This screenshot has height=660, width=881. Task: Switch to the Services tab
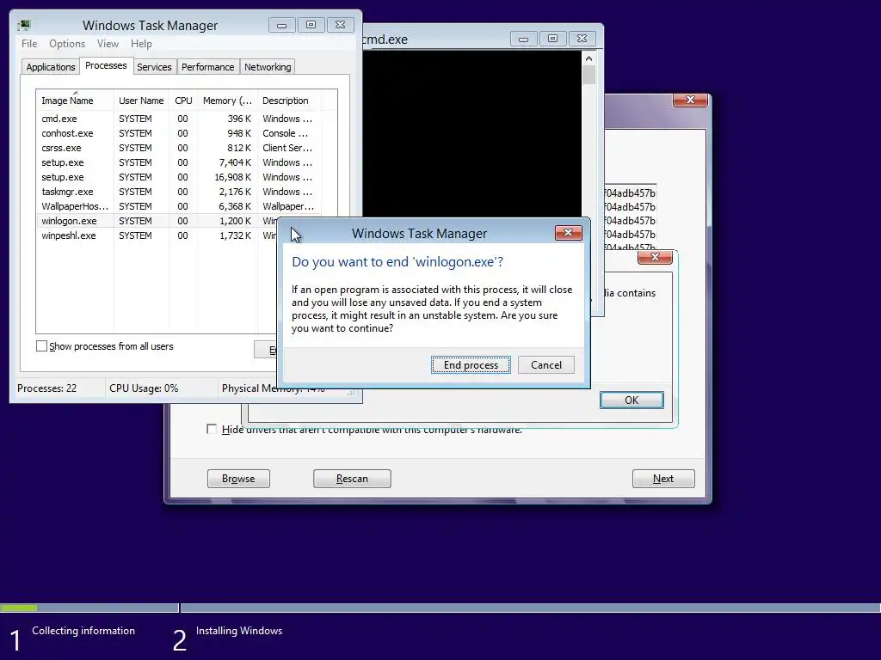[154, 67]
